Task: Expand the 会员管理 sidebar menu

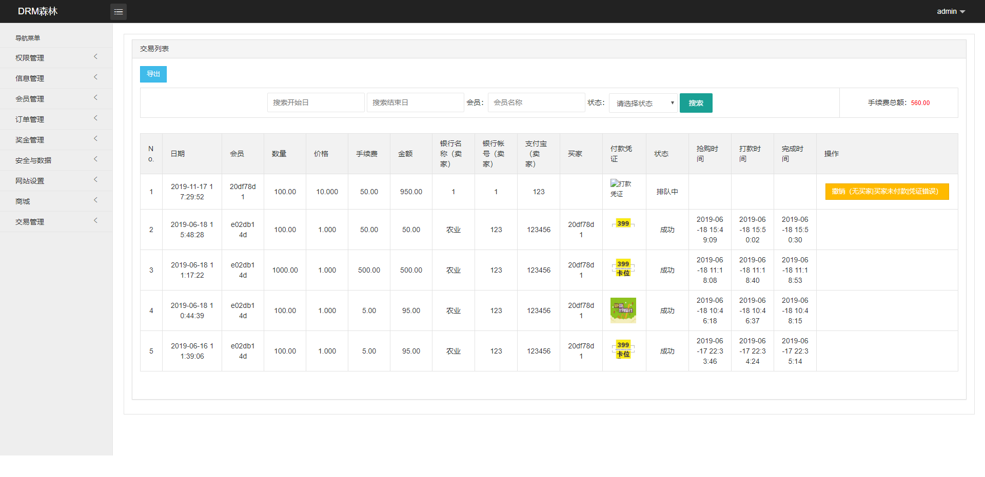Action: coord(56,99)
